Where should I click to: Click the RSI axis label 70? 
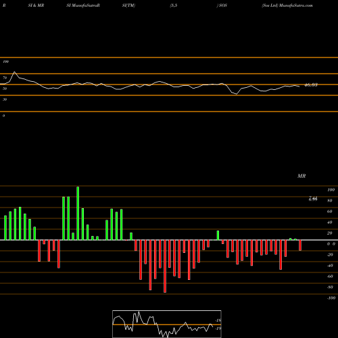click(5, 78)
